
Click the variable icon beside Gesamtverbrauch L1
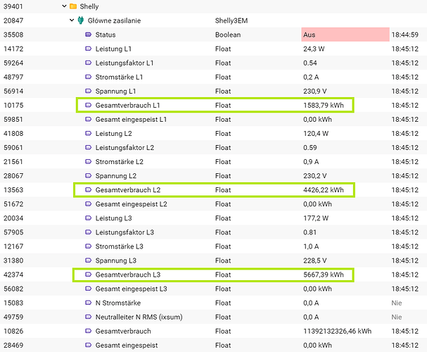pyautogui.click(x=88, y=105)
